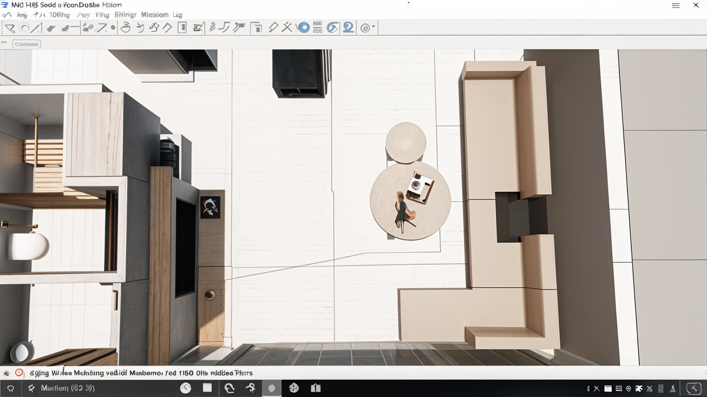This screenshot has width=707, height=397.
Task: Select the arrow selection tool in the toolbar
Action: click(x=9, y=28)
